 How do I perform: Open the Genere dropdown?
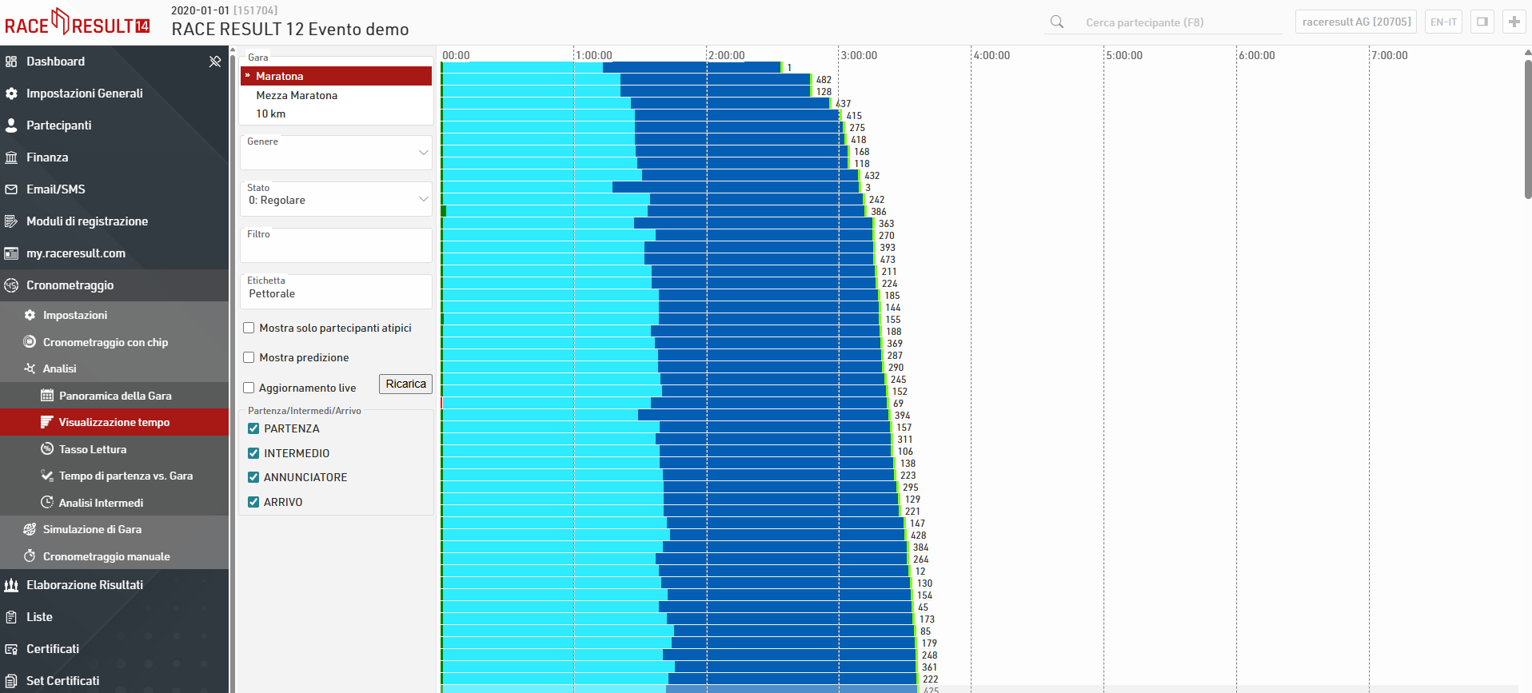(x=336, y=153)
